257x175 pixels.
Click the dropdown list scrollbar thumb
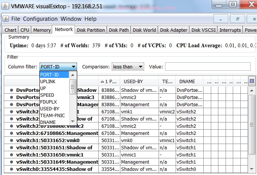click(73, 87)
